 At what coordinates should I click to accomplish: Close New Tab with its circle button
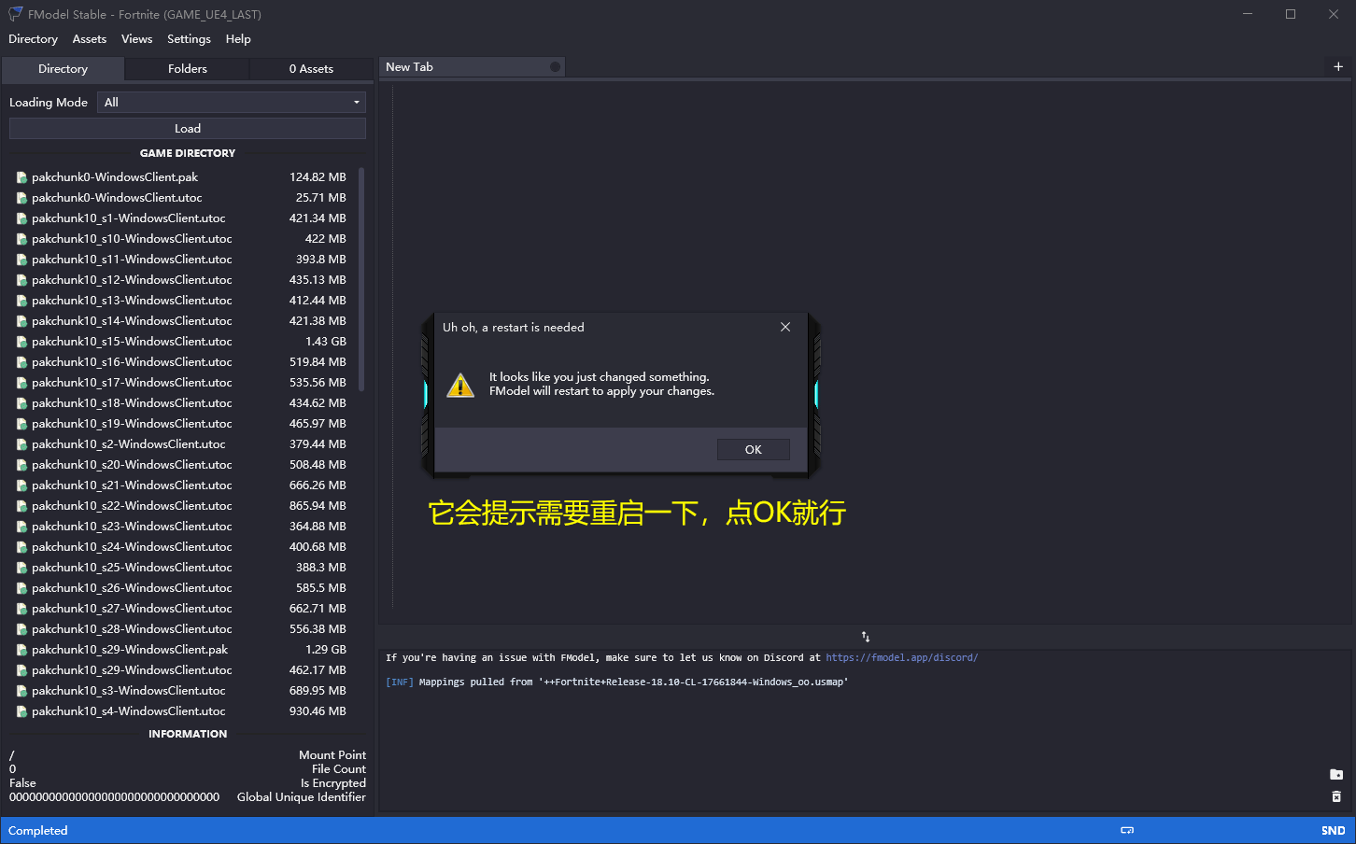click(x=555, y=67)
